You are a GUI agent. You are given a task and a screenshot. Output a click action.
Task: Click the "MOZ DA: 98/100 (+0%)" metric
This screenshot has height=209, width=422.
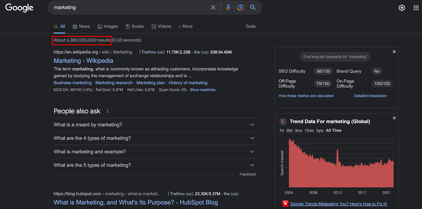tap(73, 90)
